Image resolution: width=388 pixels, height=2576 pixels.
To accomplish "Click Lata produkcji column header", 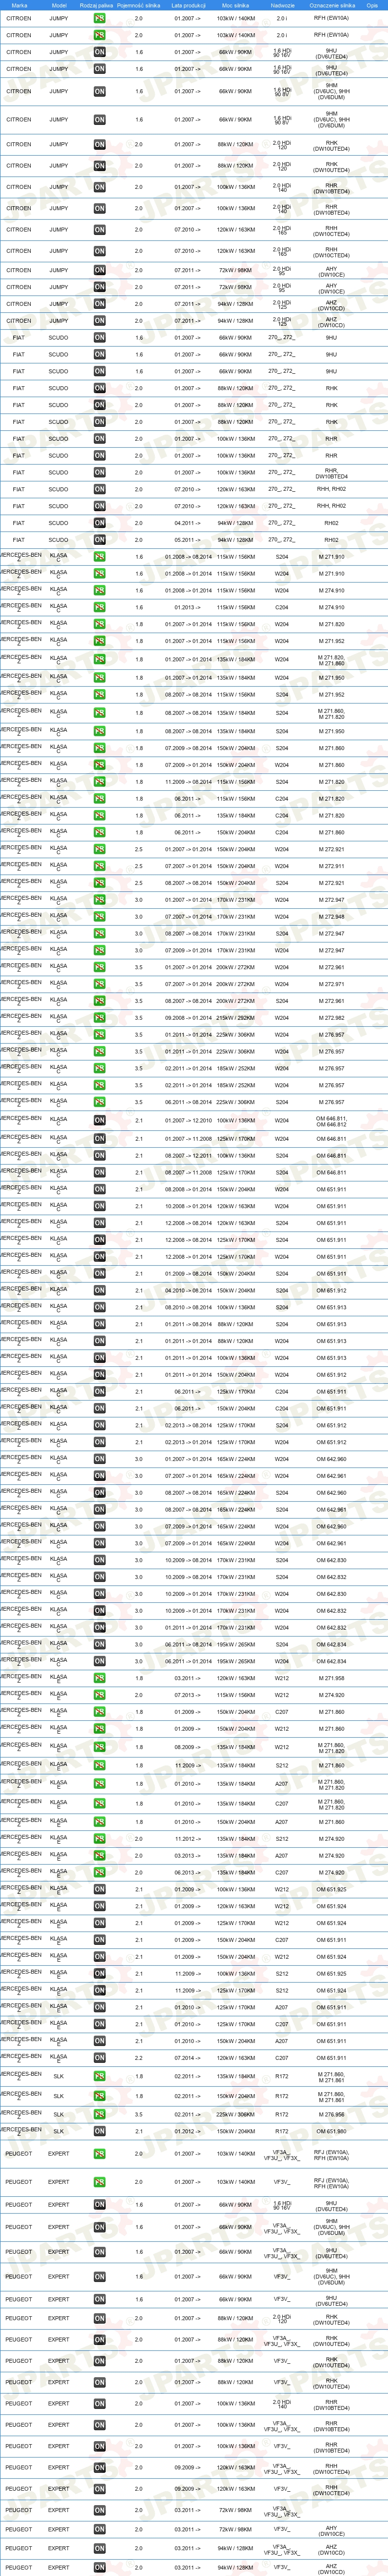I will click(x=188, y=5).
